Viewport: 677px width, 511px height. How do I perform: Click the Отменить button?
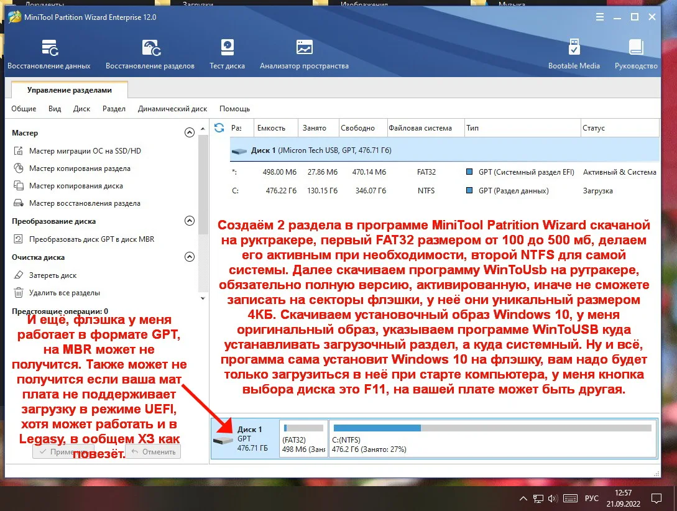point(154,451)
